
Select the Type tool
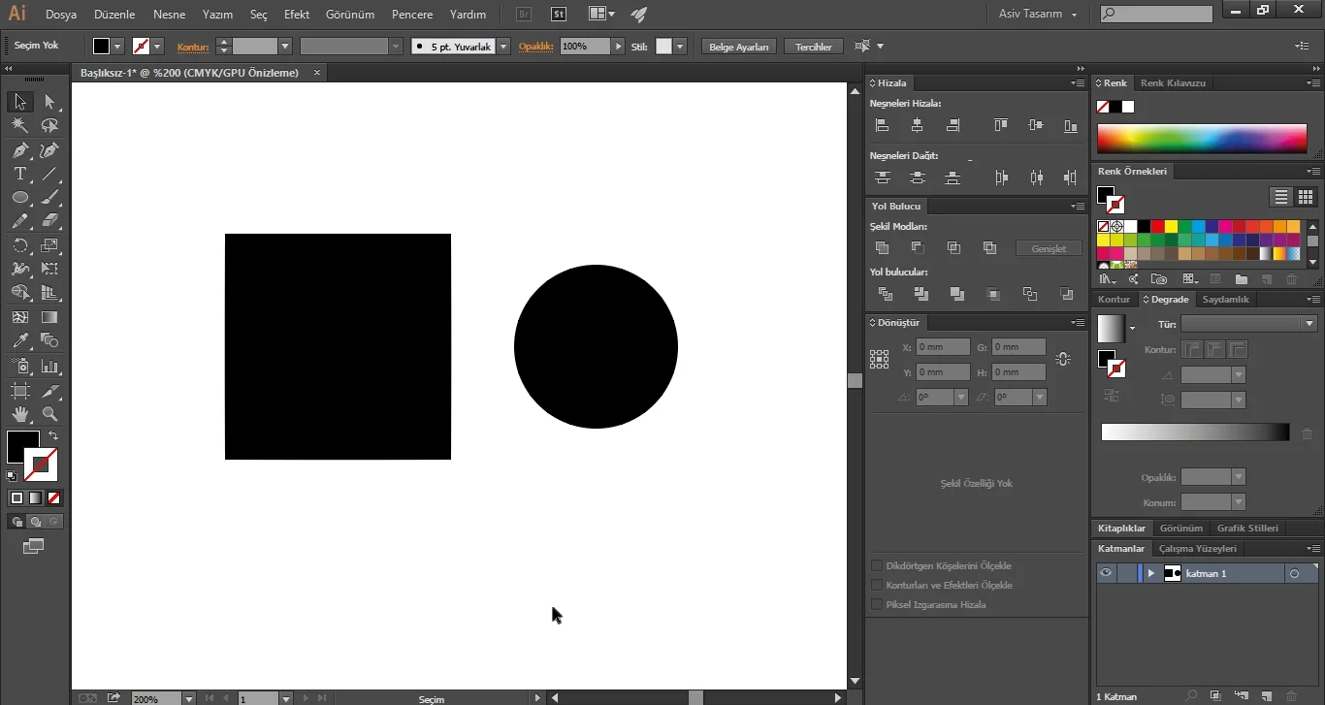pos(19,174)
